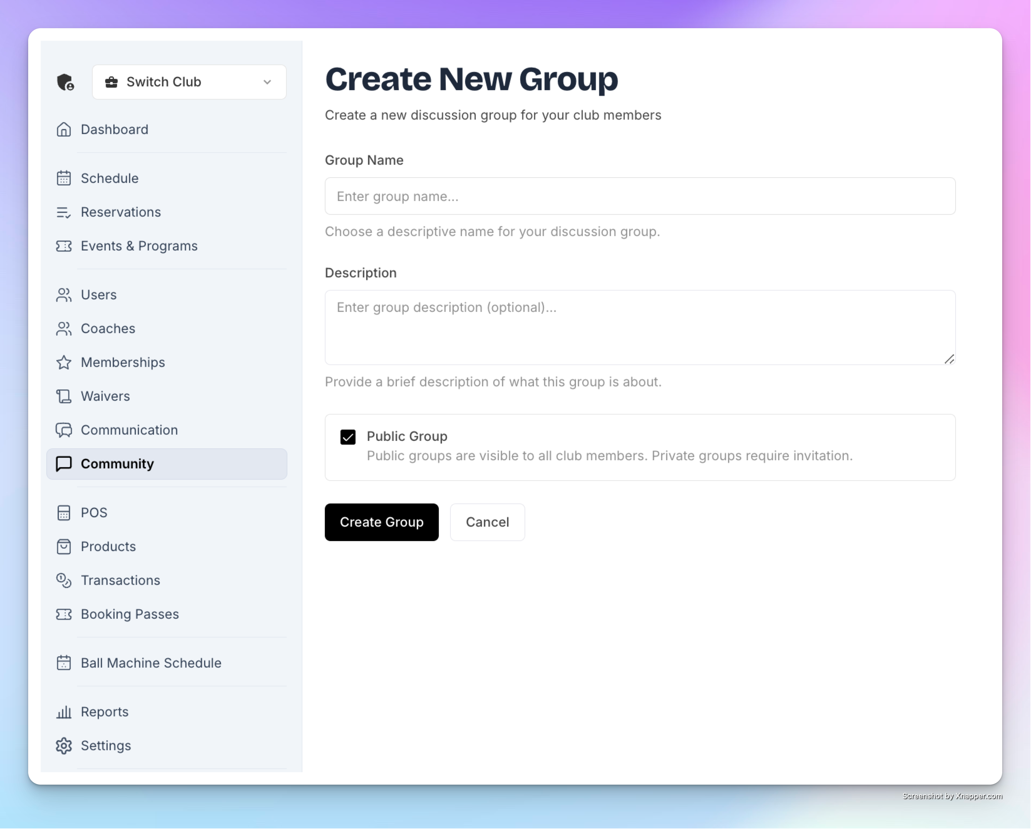Navigate to the Users label
Image resolution: width=1031 pixels, height=829 pixels.
click(x=99, y=295)
